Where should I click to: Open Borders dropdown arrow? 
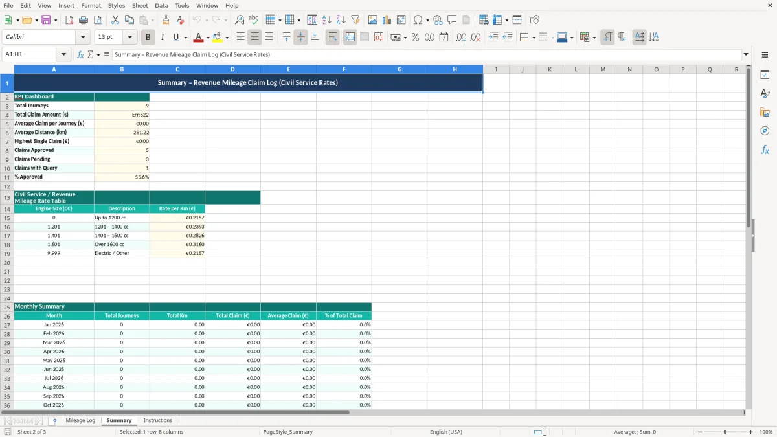[x=534, y=38]
